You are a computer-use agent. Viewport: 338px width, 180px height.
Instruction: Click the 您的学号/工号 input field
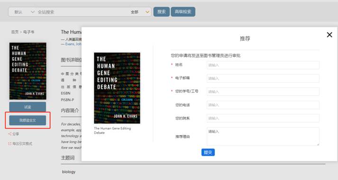(263, 92)
